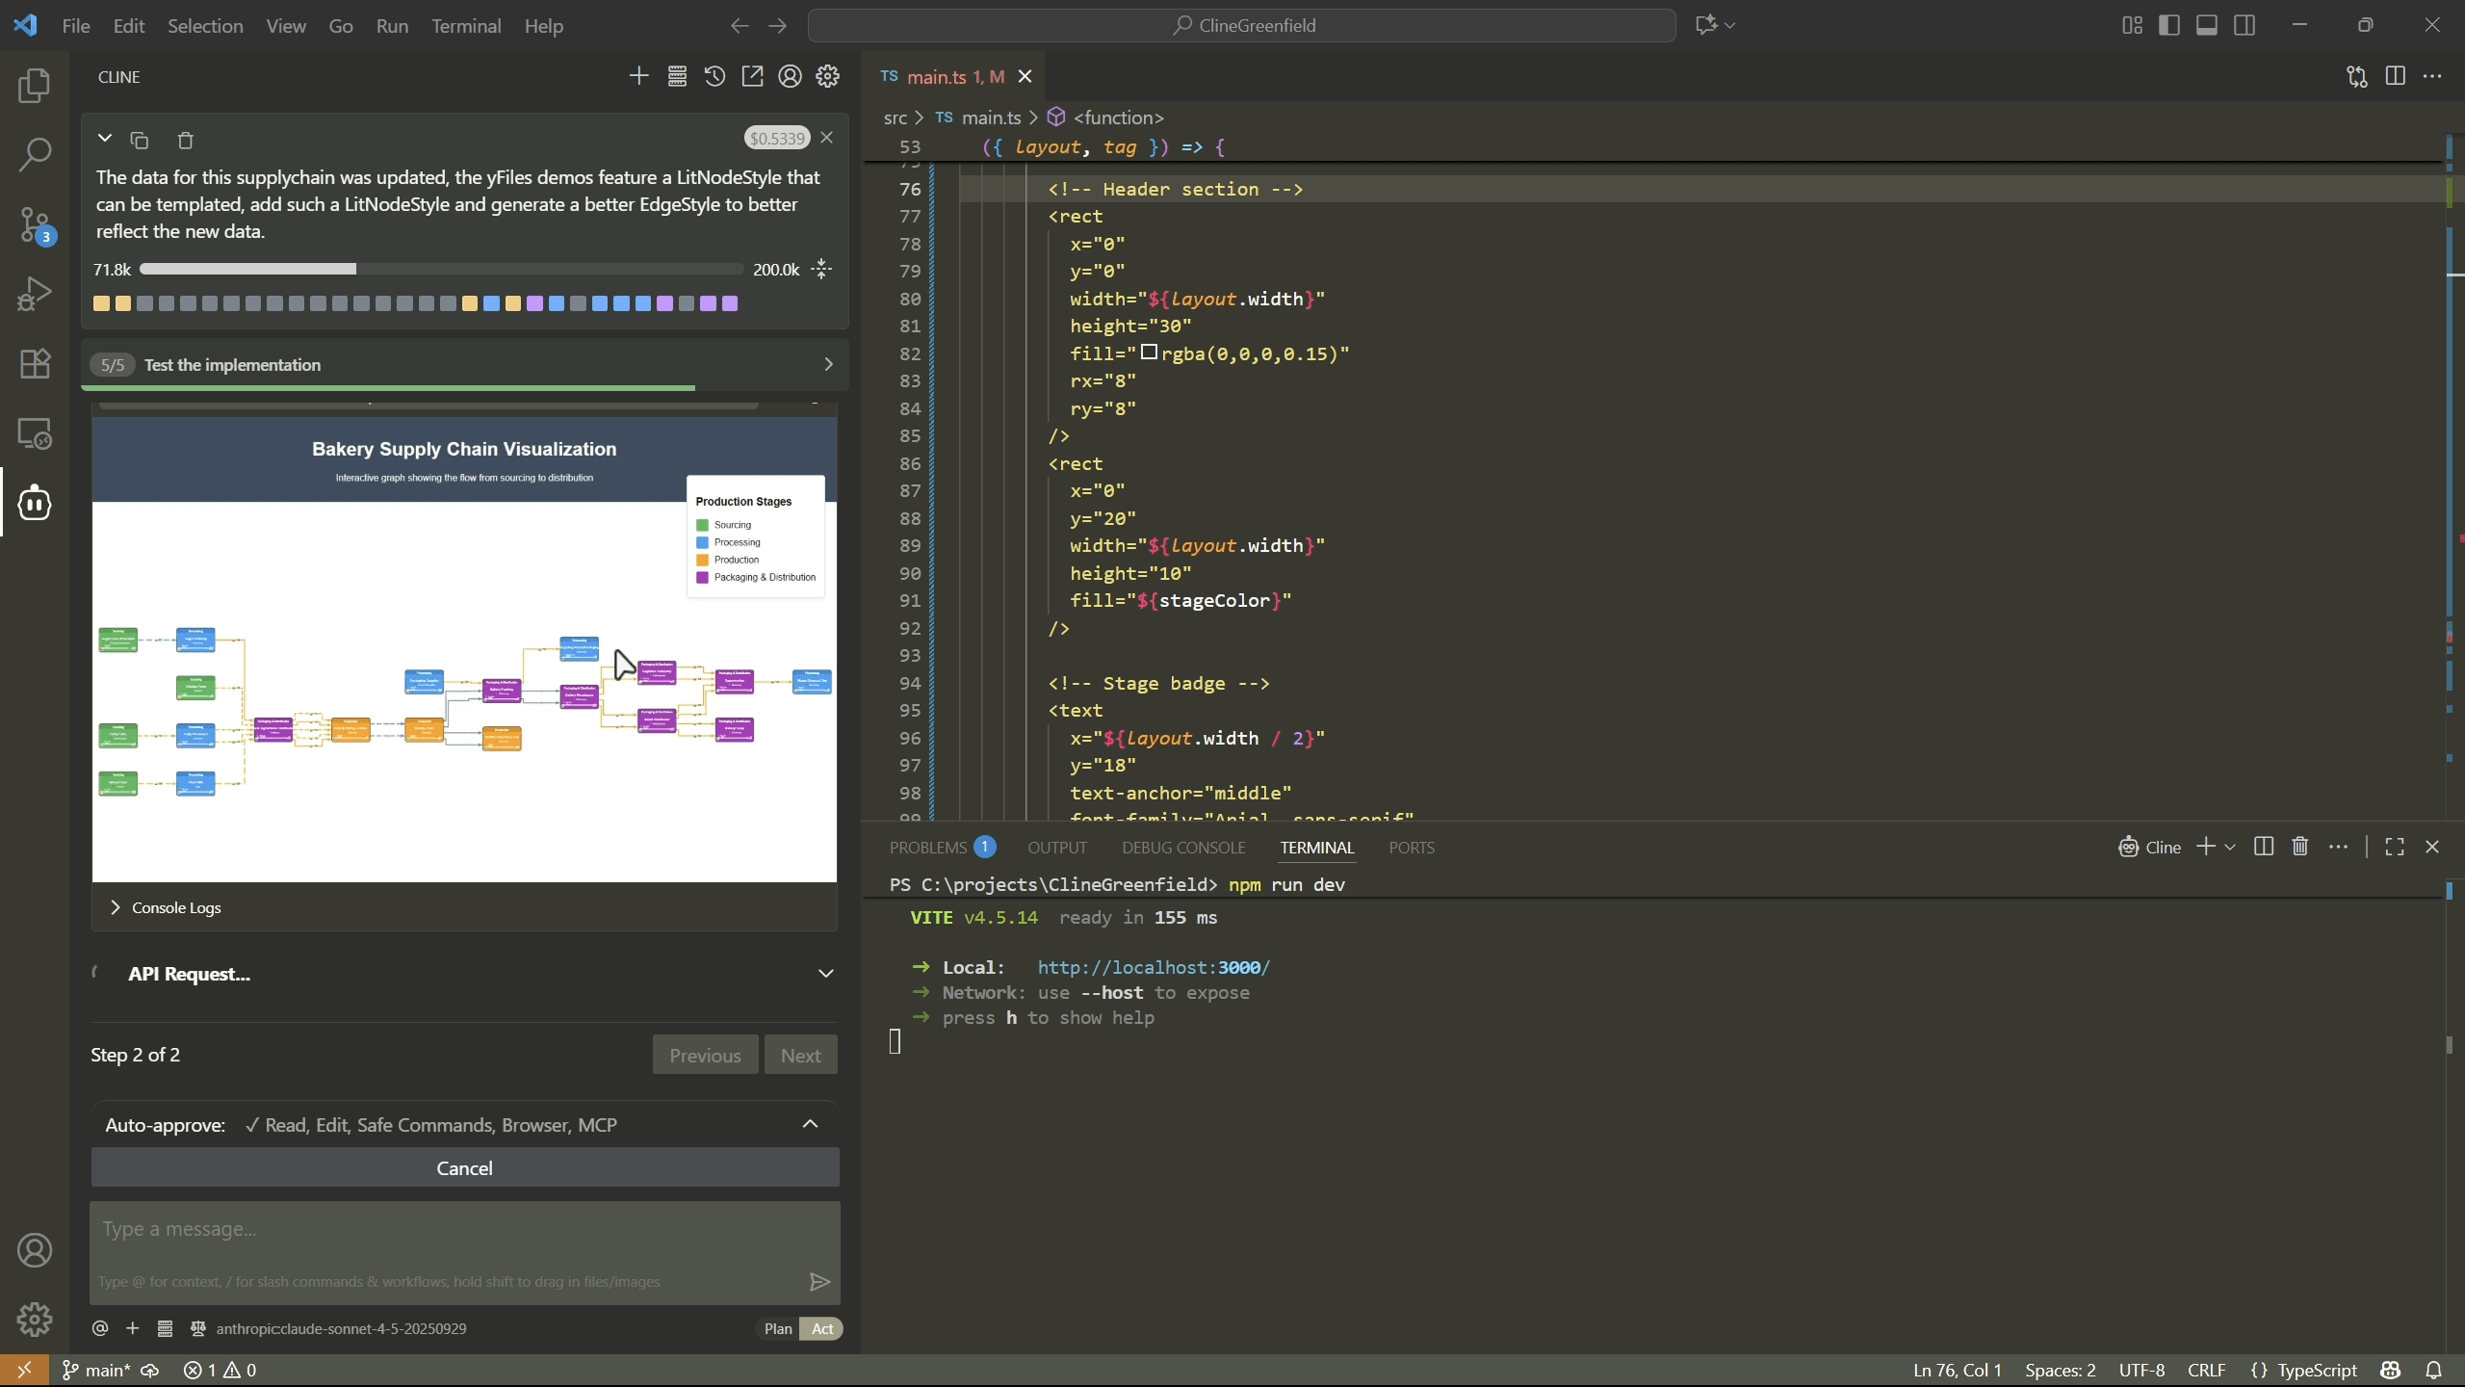Expand the API Request entry
The width and height of the screenshot is (2465, 1387).
pos(825,974)
